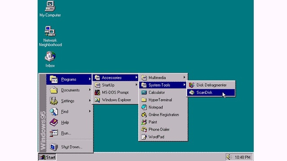This screenshot has width=287, height=161.
Task: Expand the Find submenu arrow
Action: tap(90, 111)
